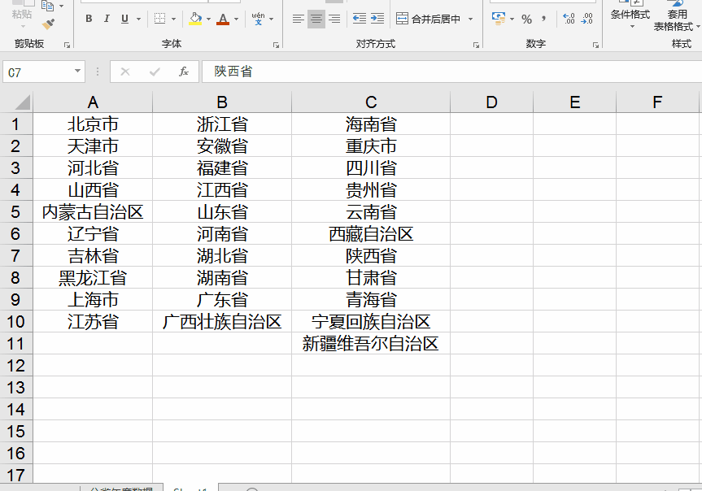Click the increase indent icon
Image resolution: width=702 pixels, height=491 pixels.
377,19
